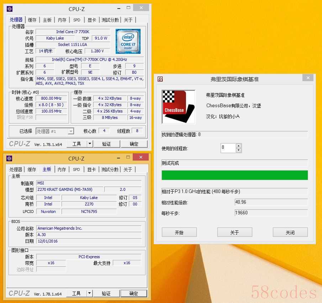Click the Kaby Lake code name field
The image size is (322, 303).
55,38
